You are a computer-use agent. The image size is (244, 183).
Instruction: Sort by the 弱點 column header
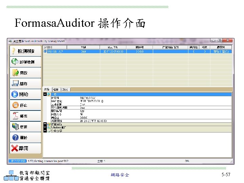[205, 47]
